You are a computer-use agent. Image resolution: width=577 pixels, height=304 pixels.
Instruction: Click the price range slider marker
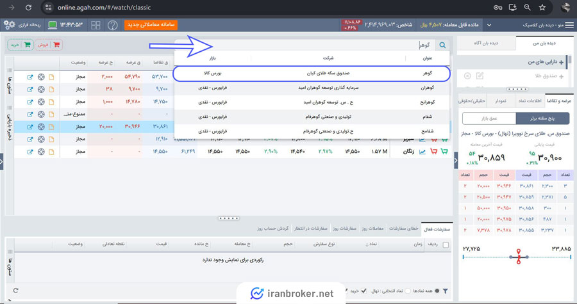coord(519,257)
